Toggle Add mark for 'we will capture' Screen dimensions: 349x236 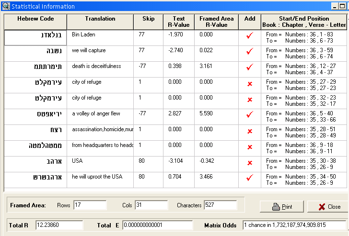pos(250,51)
